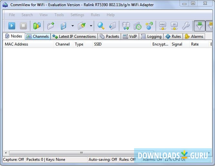Sort by the Type column header

[x=83, y=44]
